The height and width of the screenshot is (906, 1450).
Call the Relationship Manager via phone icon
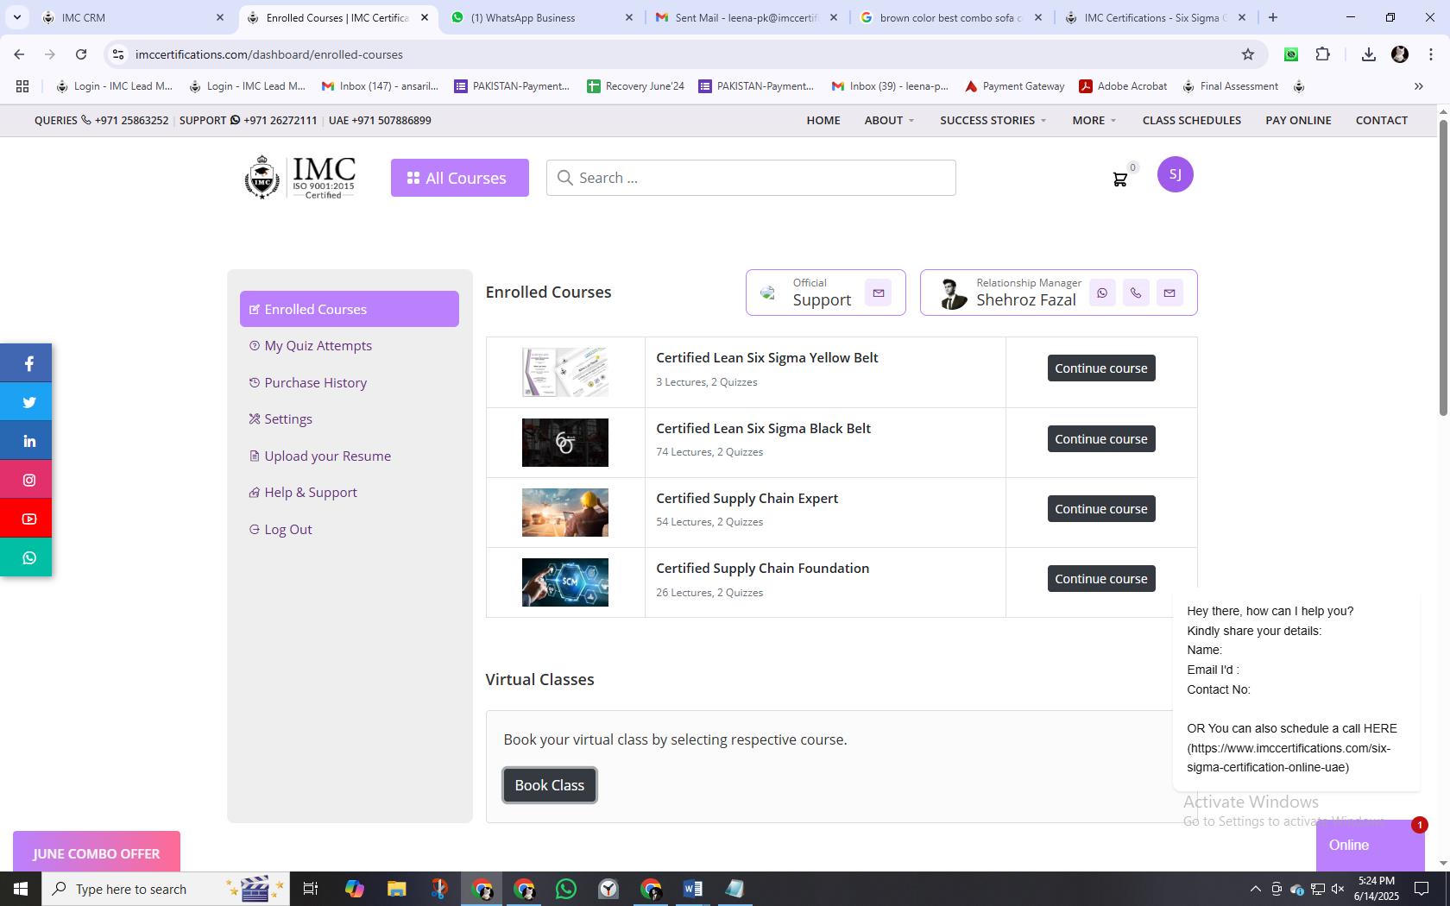tap(1136, 293)
